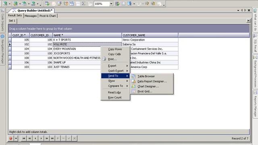Viewport: 258px width, 145px height.
Task: Go to the next page of records
Action: coord(47,139)
